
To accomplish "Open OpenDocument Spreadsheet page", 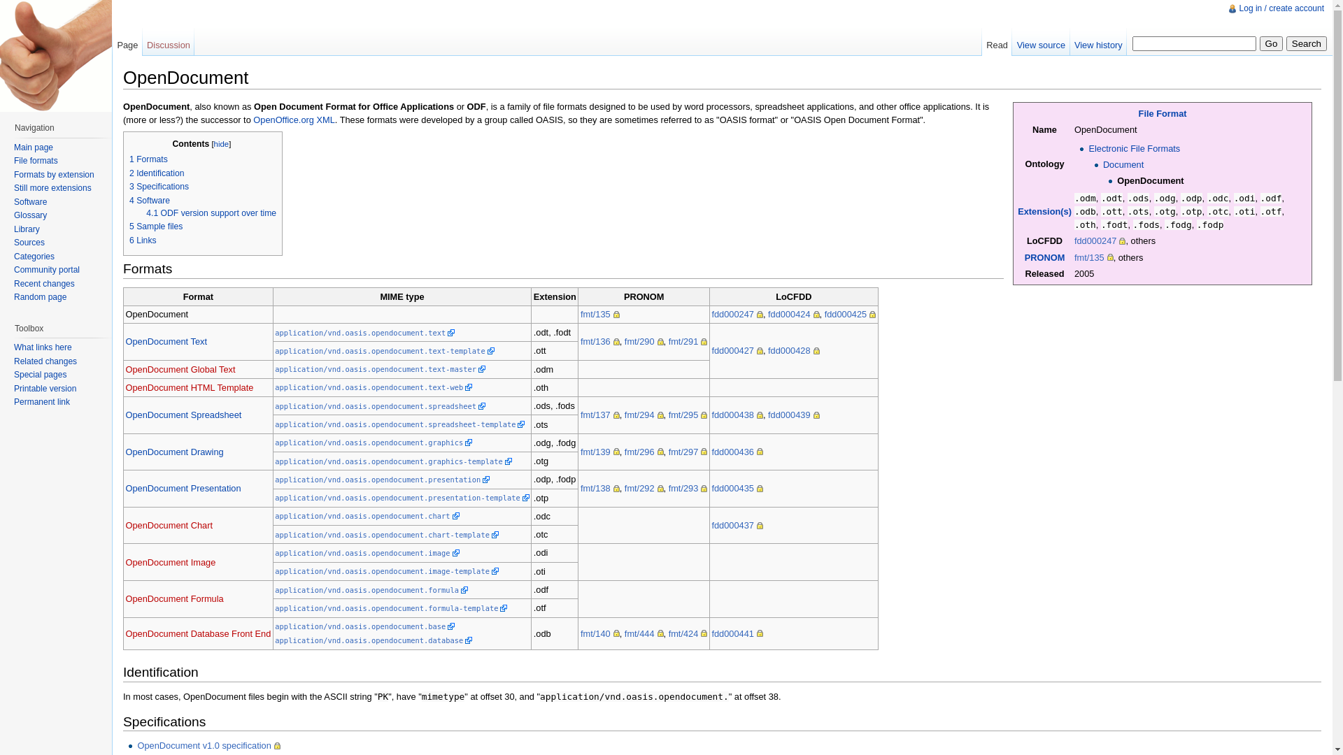I will pyautogui.click(x=183, y=415).
